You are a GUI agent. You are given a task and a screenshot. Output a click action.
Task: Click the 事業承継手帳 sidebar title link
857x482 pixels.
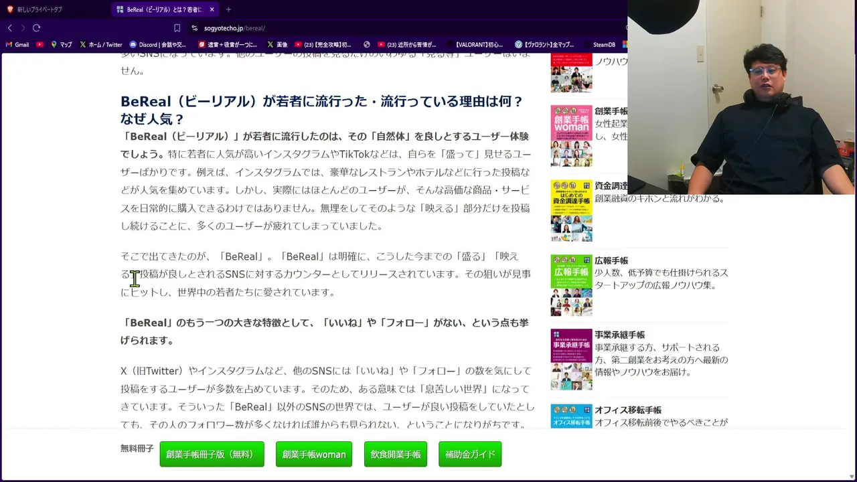[620, 335]
